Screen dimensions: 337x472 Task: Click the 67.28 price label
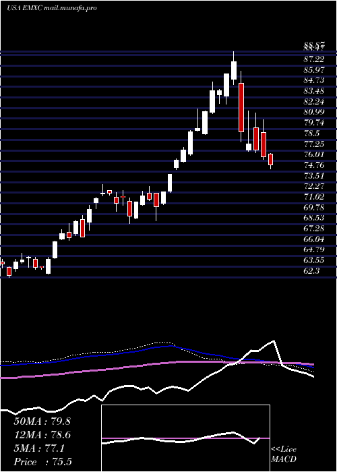pyautogui.click(x=315, y=229)
